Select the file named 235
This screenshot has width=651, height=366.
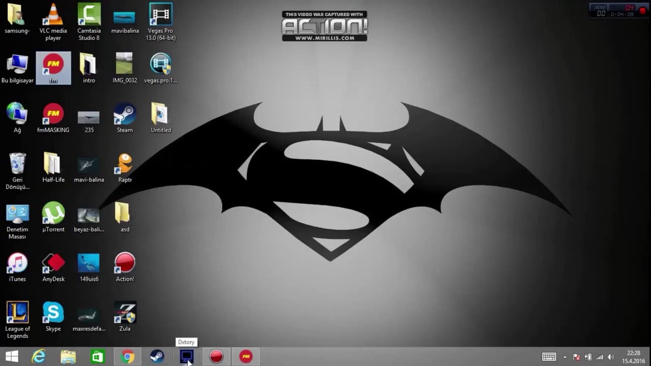click(x=89, y=122)
